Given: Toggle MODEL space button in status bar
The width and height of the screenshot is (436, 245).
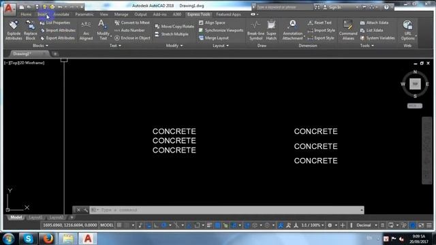Looking at the screenshot, I should click(x=107, y=225).
